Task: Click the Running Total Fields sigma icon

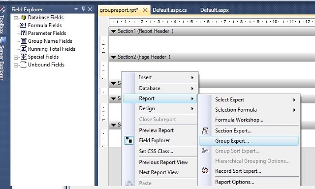Action: pyautogui.click(x=24, y=49)
